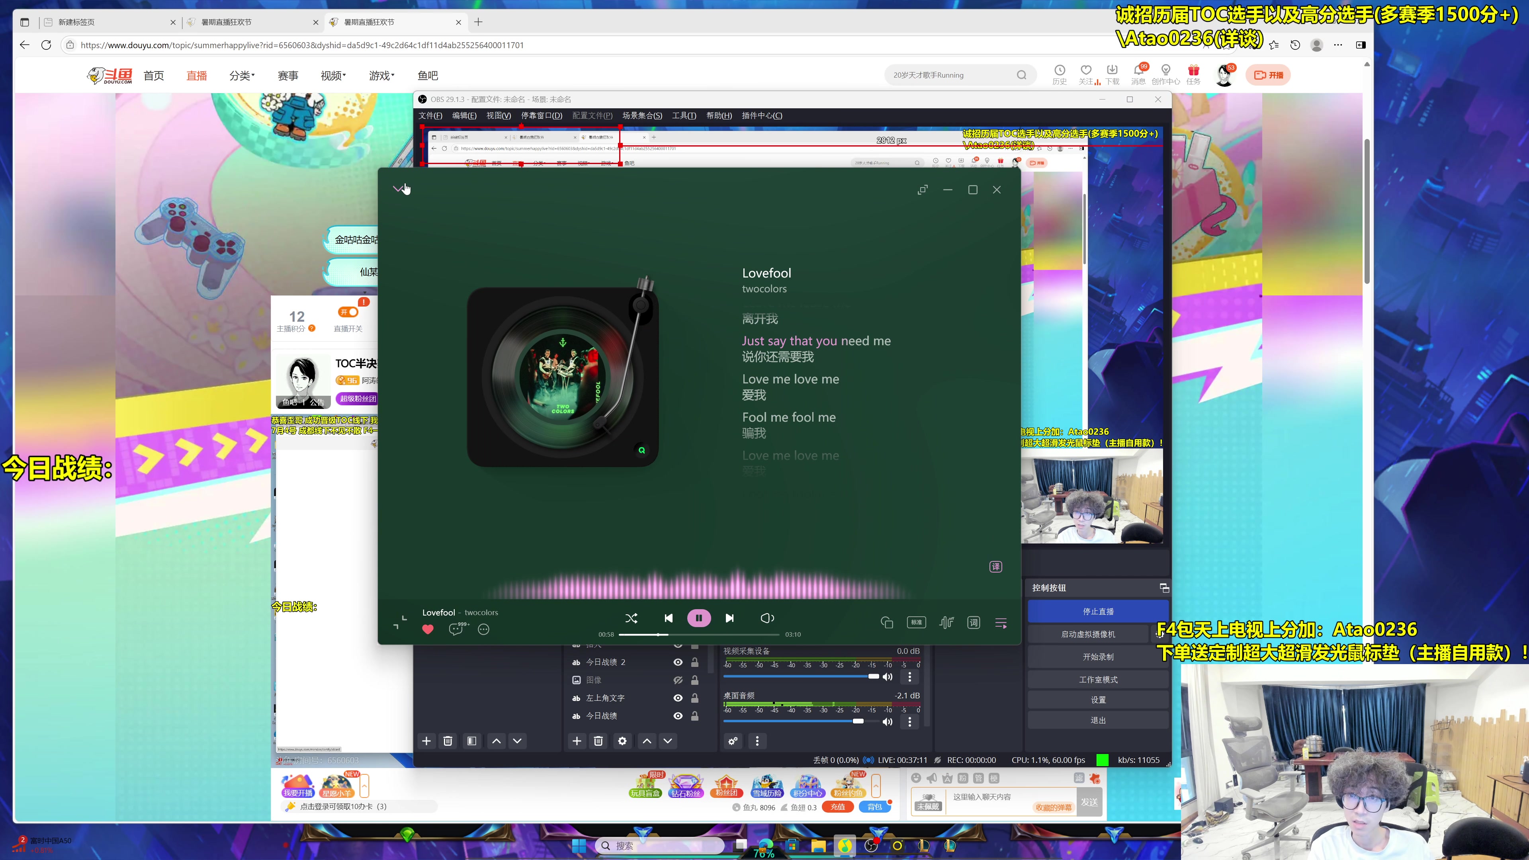1529x860 pixels.
Task: Hide the 左上角文字 source
Action: (x=678, y=698)
